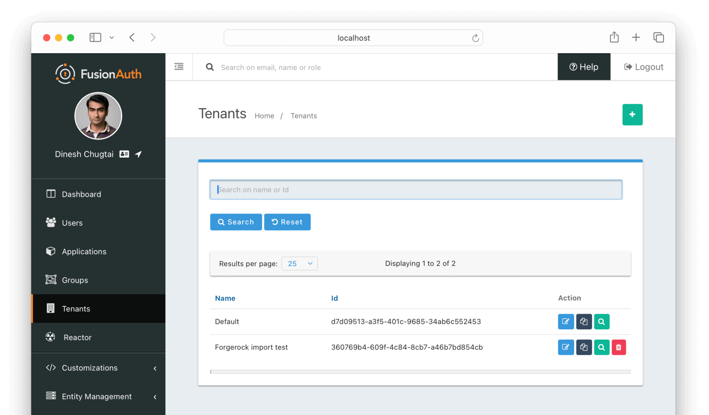
Task: Click the horizontal scrollbar under the table
Action: tap(421, 371)
